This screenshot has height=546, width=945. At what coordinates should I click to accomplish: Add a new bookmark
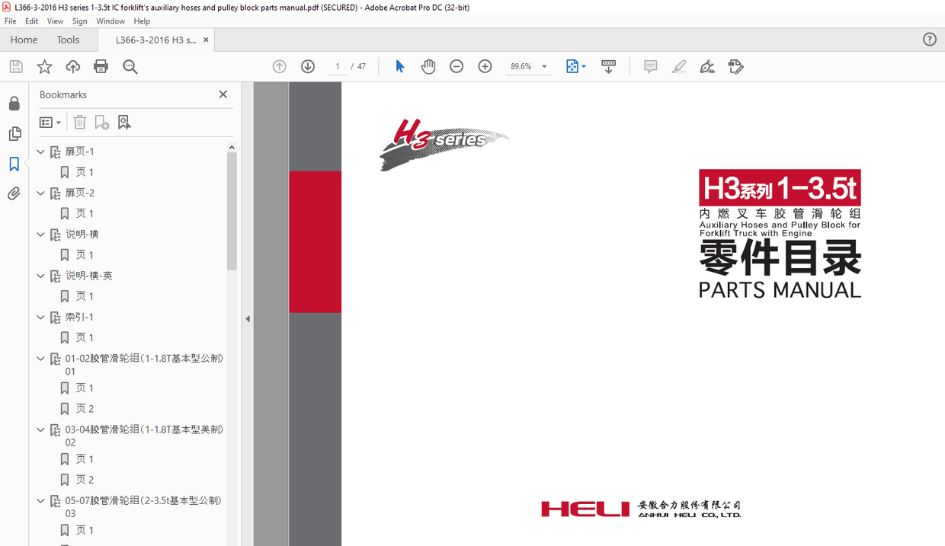click(x=101, y=122)
